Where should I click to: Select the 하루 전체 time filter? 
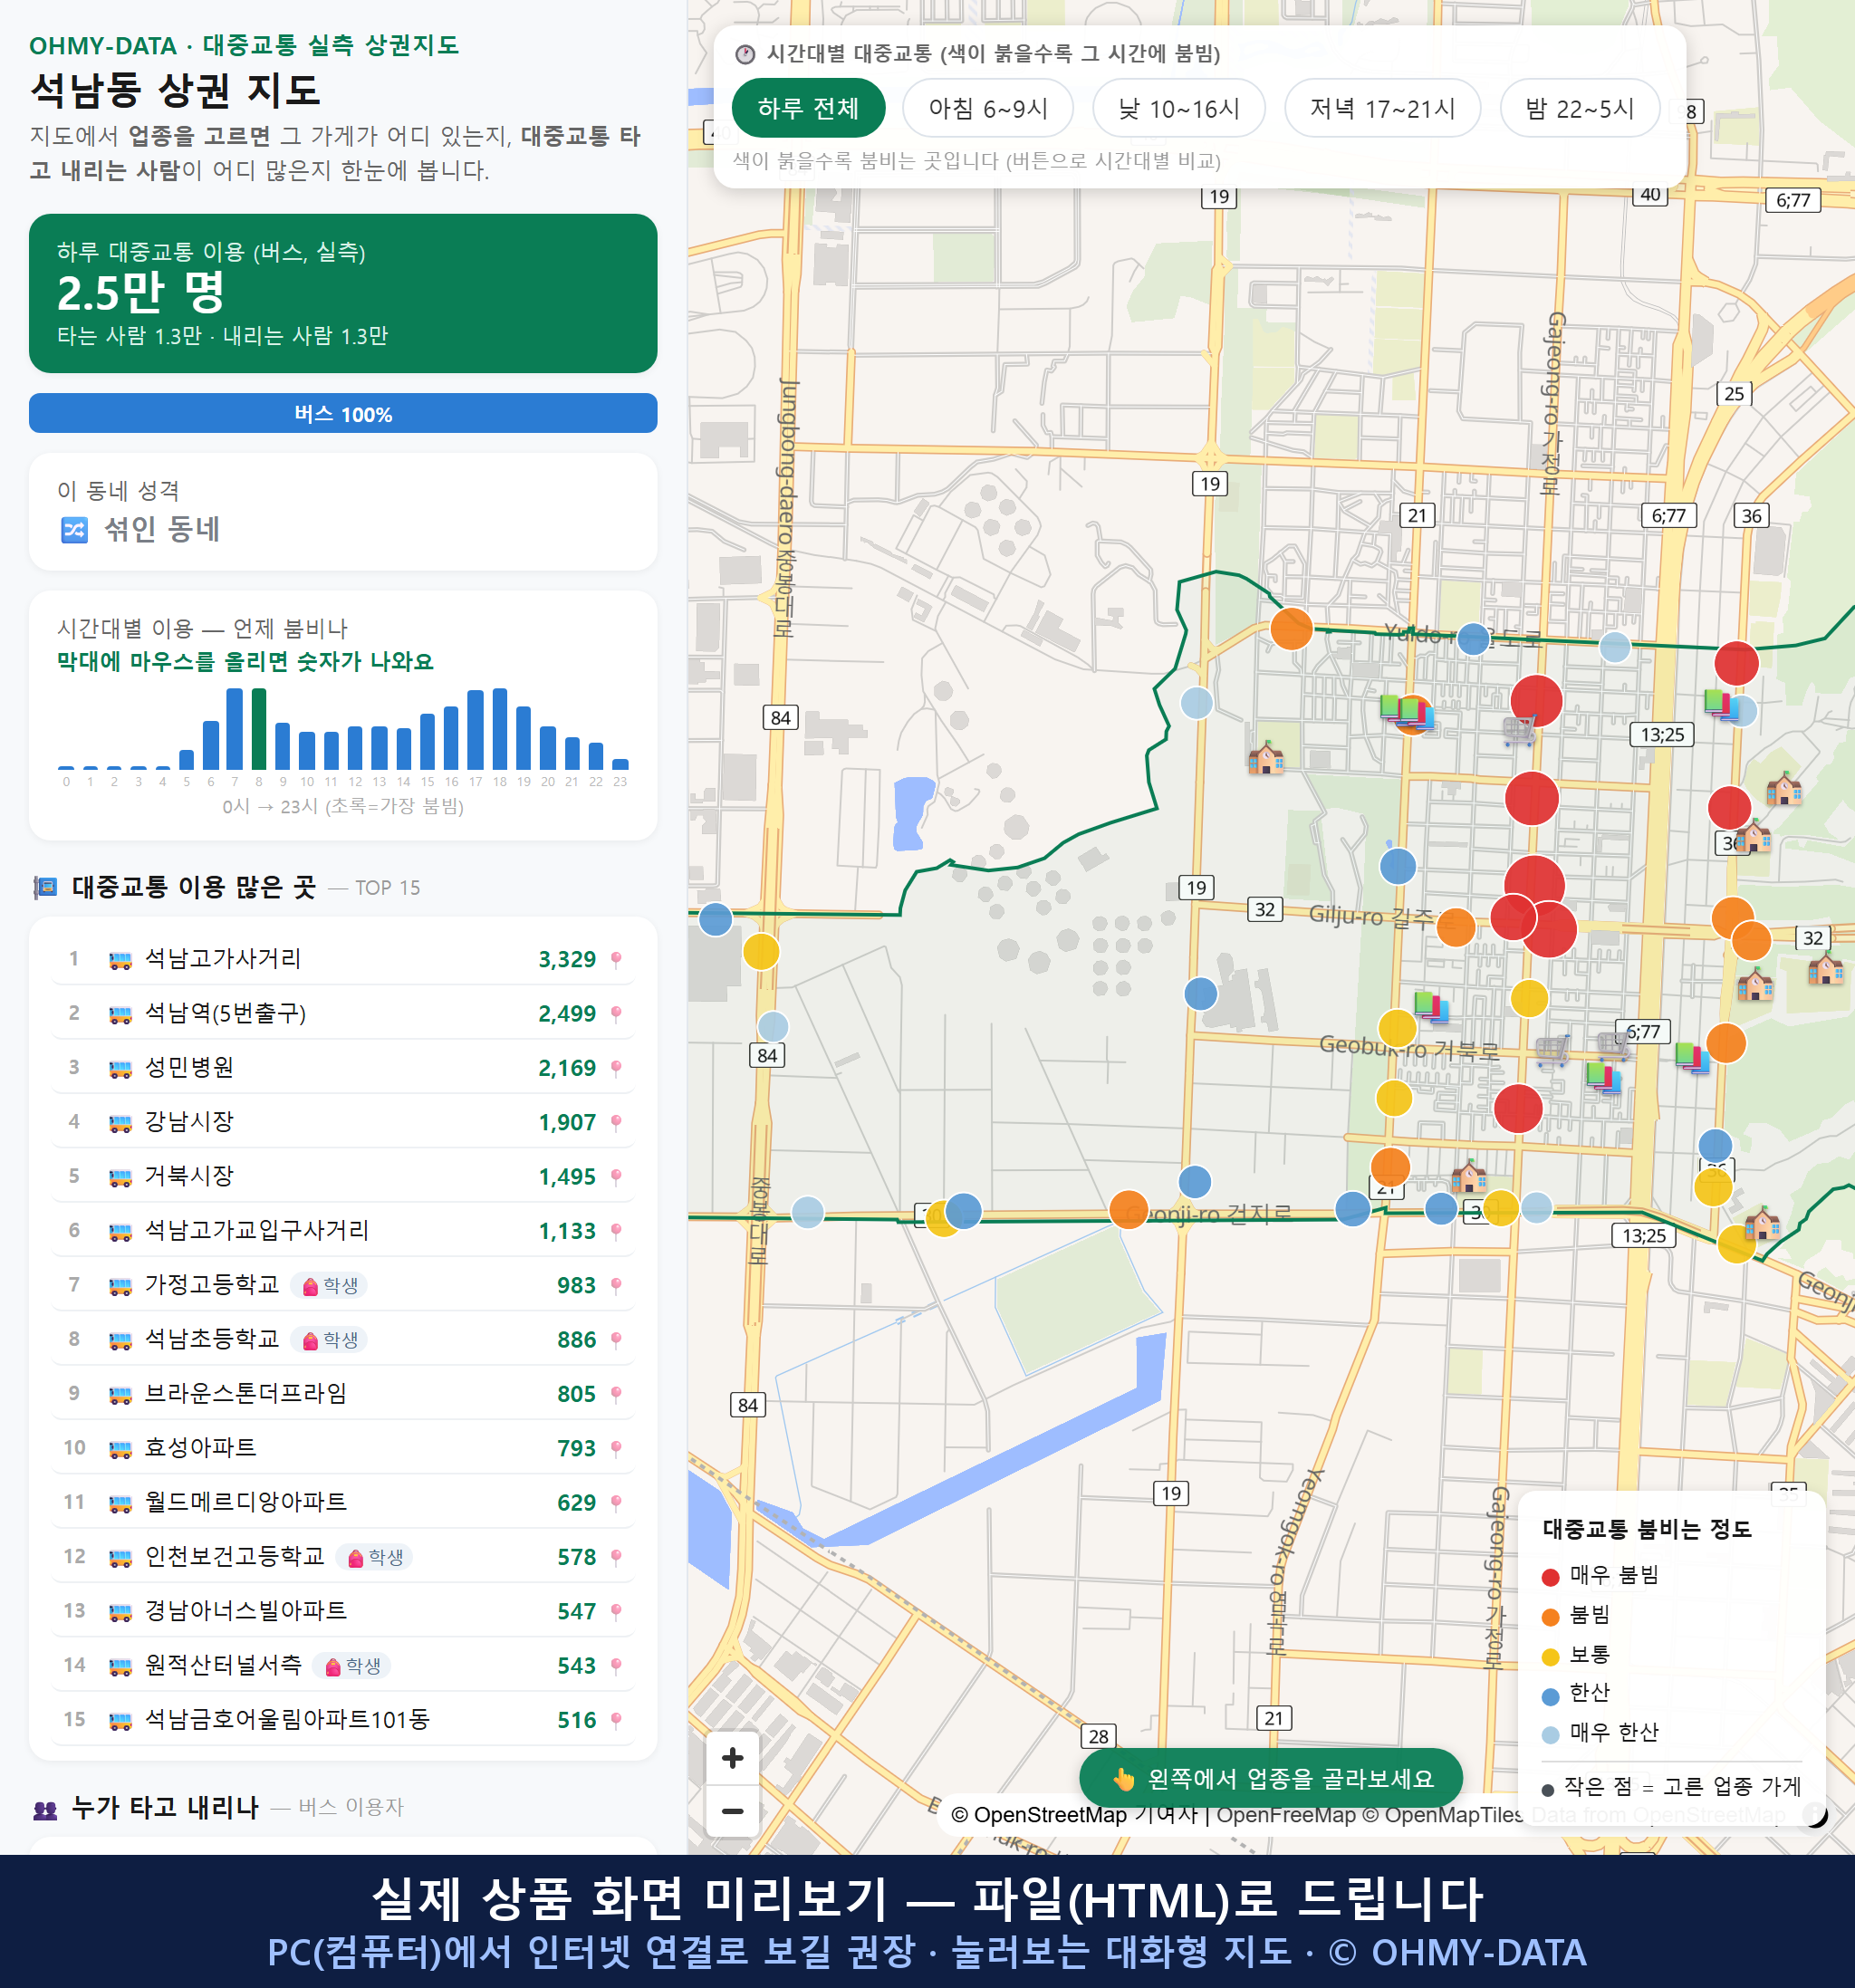point(808,108)
